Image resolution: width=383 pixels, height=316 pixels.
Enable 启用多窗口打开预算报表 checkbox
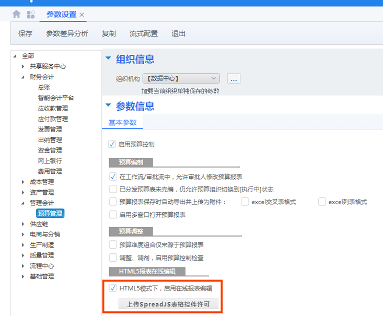point(113,215)
